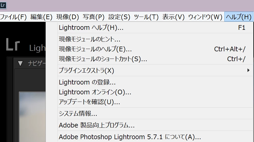The image size is (254, 142).
Task: Open the 表示(V) menu
Action: pos(173,17)
